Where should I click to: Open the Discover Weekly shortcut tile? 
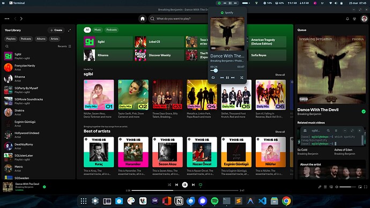pyautogui.click(x=159, y=55)
